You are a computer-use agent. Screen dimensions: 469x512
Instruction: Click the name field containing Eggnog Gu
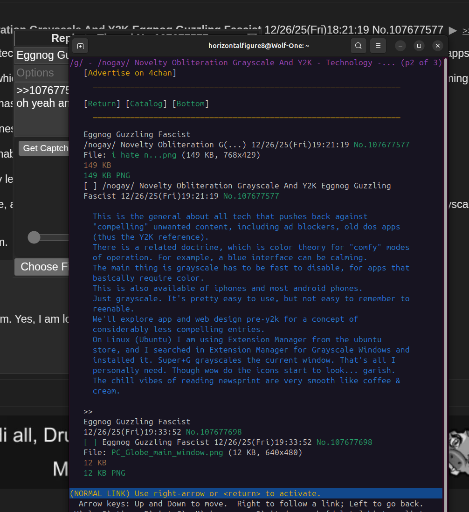[x=42, y=55]
